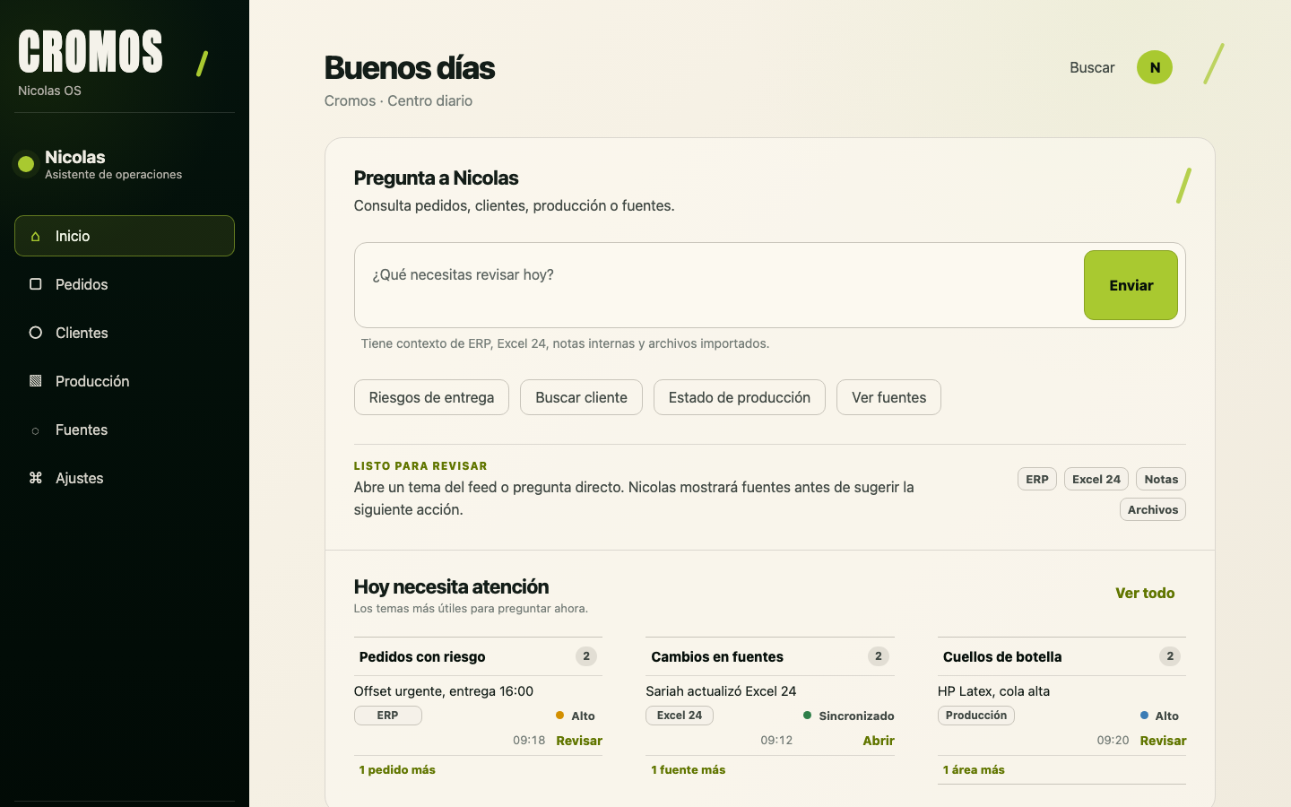Viewport: 1291px width, 807px height.
Task: Click the green status dot beside Nicolas
Action: click(x=26, y=164)
